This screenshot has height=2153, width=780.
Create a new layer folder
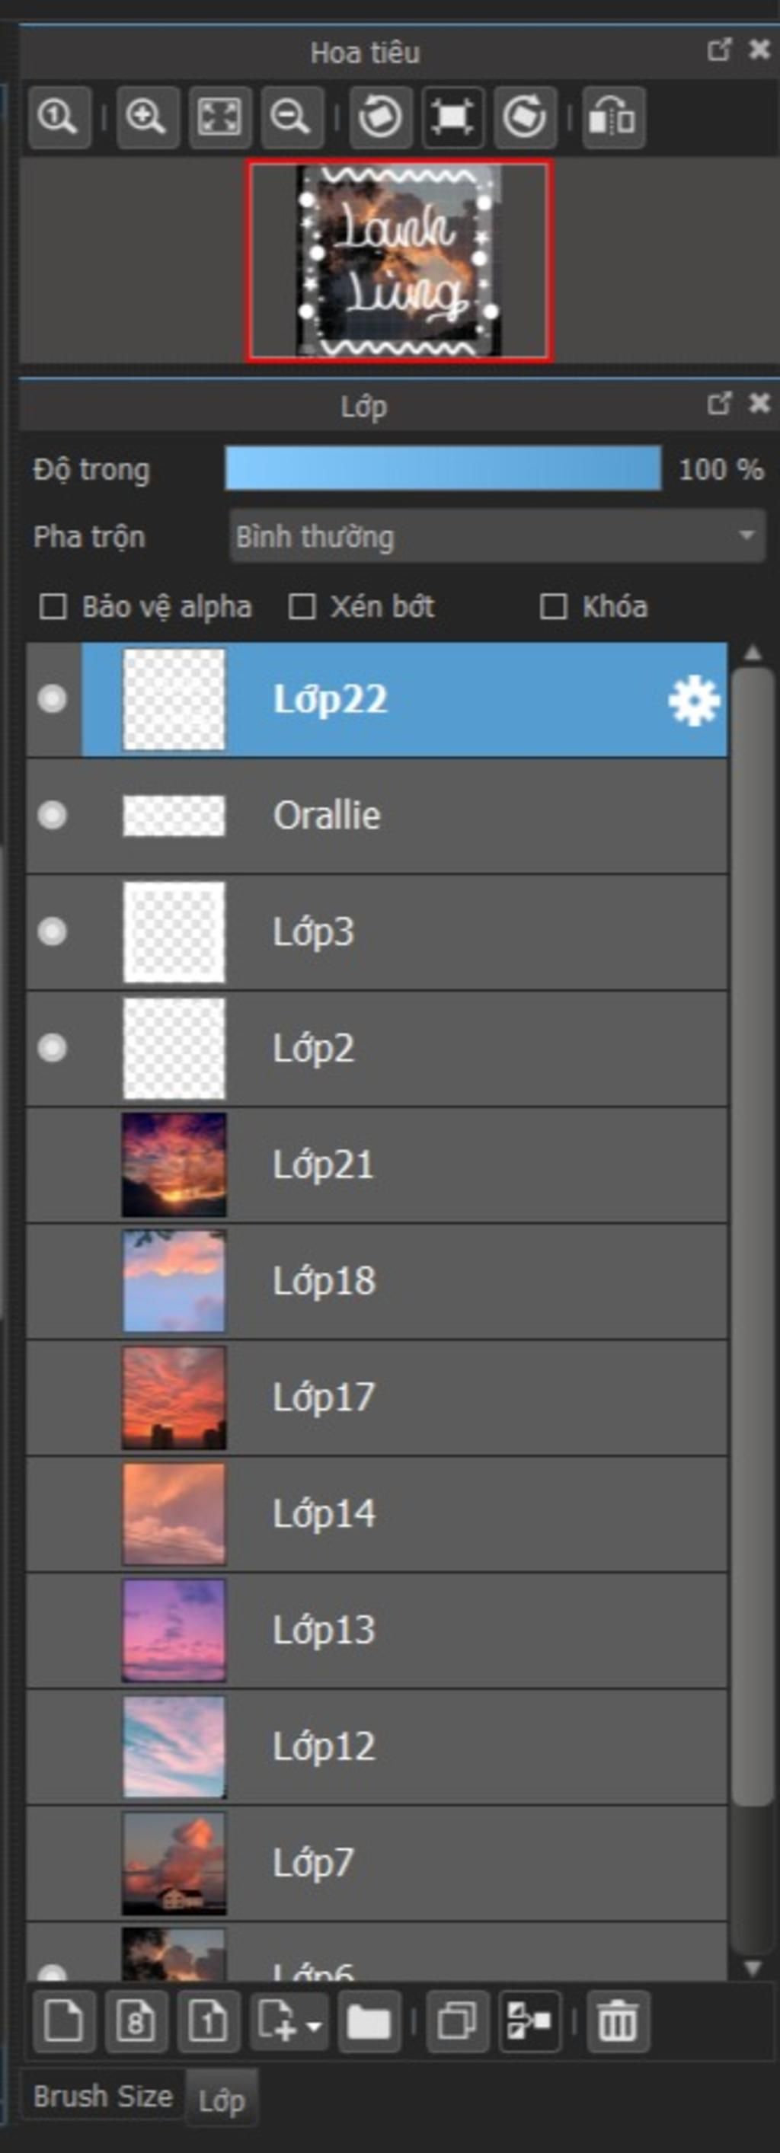pos(369,2022)
